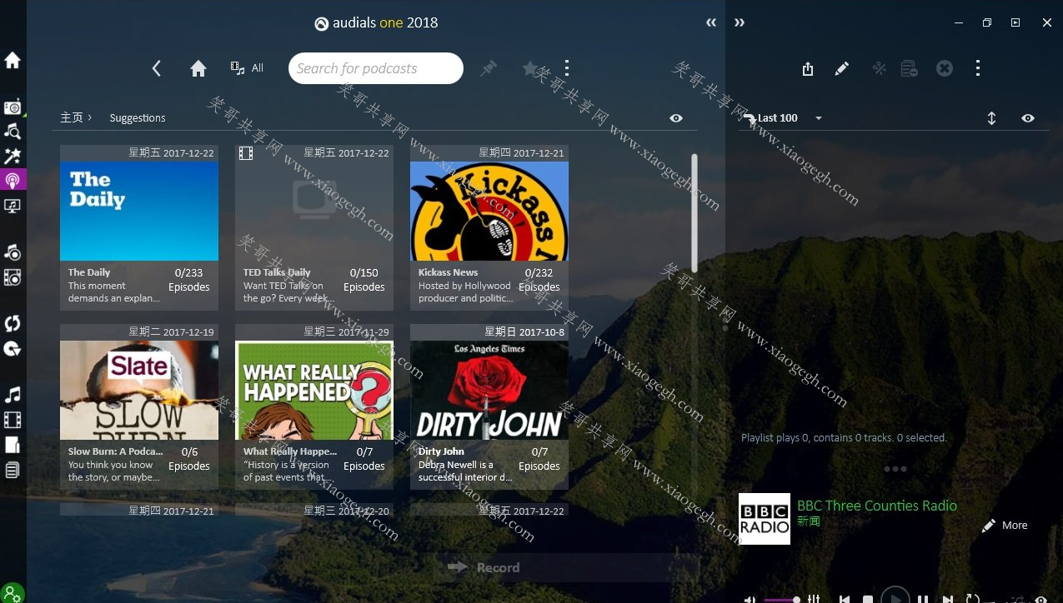Go back with the left arrow
This screenshot has height=603, width=1063.
pos(156,68)
